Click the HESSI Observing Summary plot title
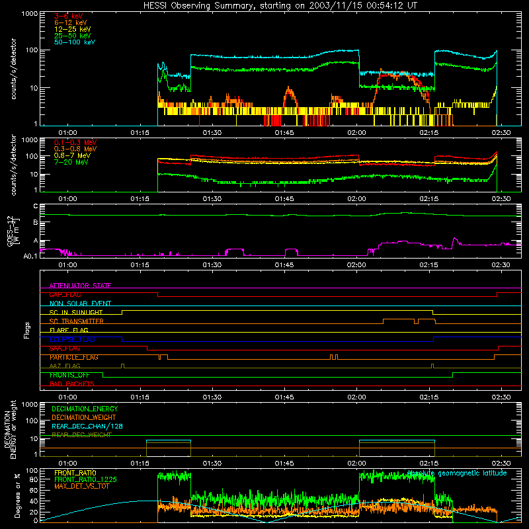The height and width of the screenshot is (529, 529). pos(280,6)
